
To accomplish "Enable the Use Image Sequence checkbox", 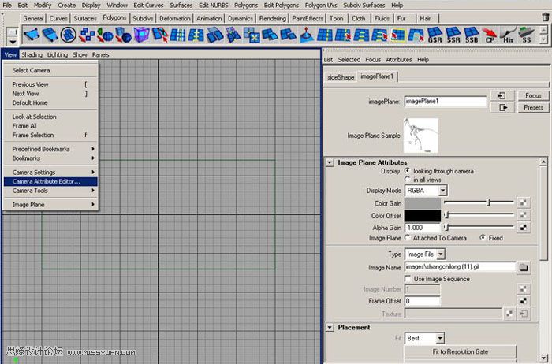I will (x=408, y=279).
